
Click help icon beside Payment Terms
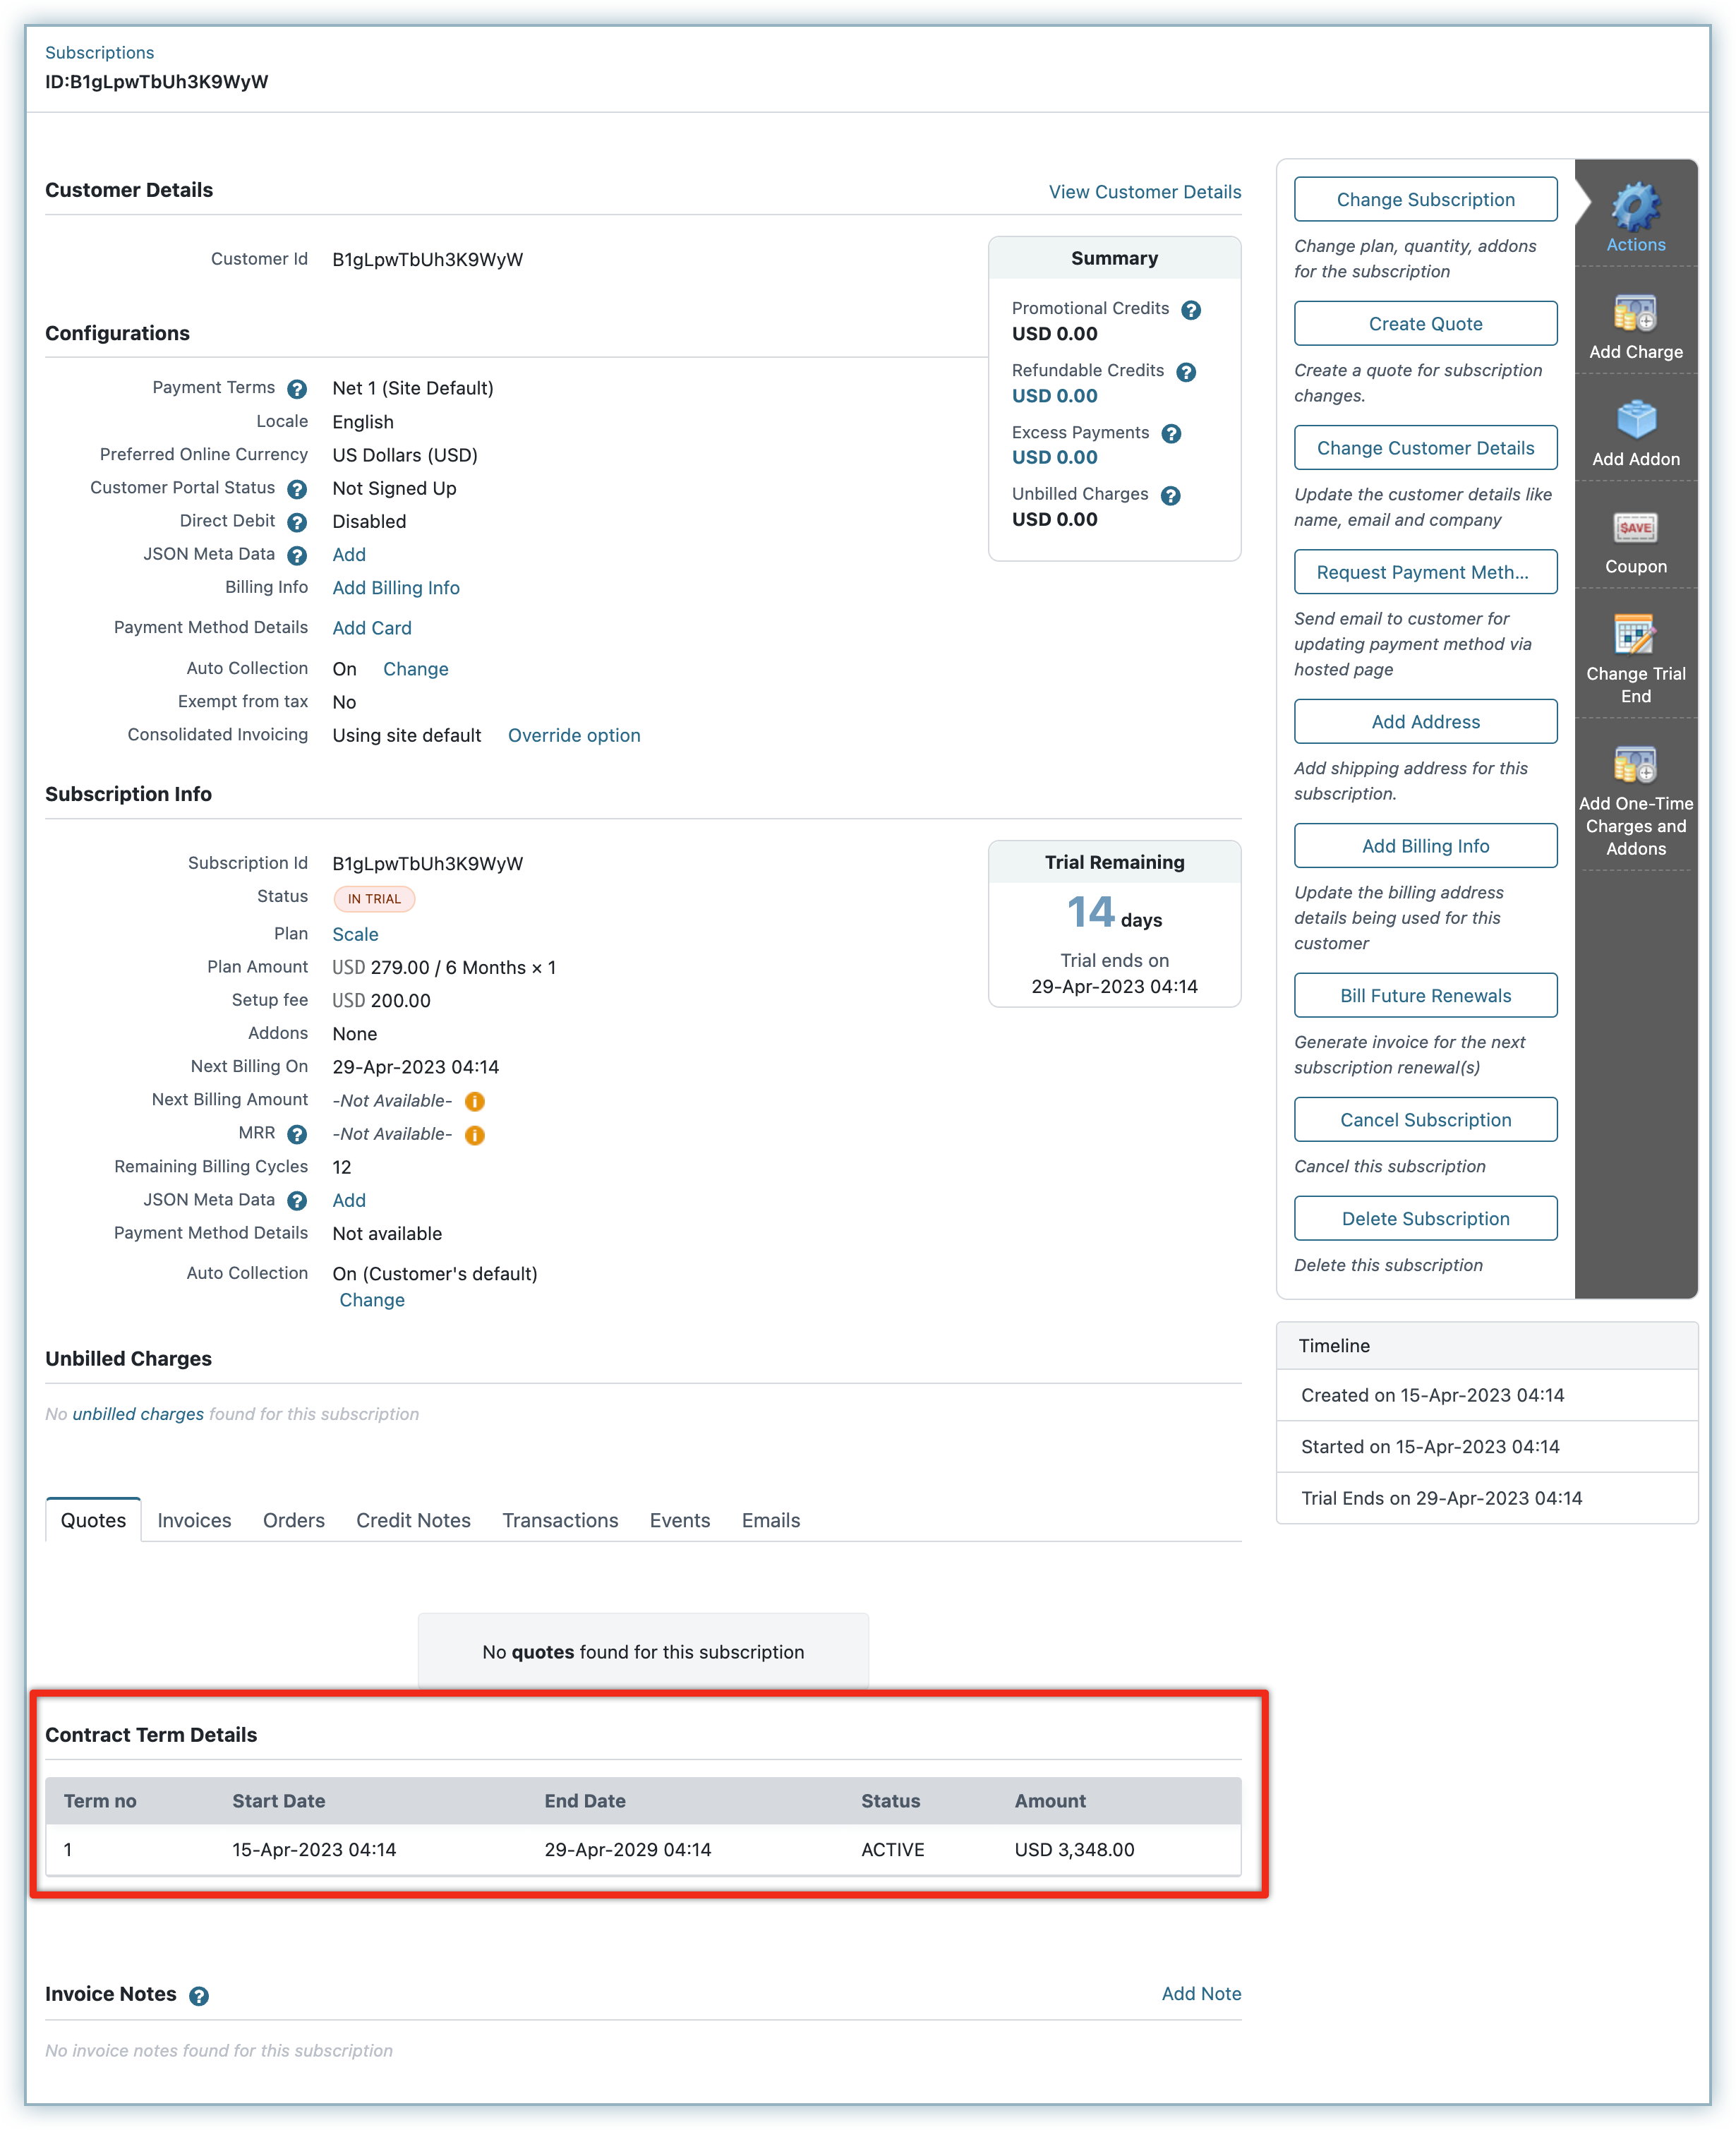(x=297, y=389)
